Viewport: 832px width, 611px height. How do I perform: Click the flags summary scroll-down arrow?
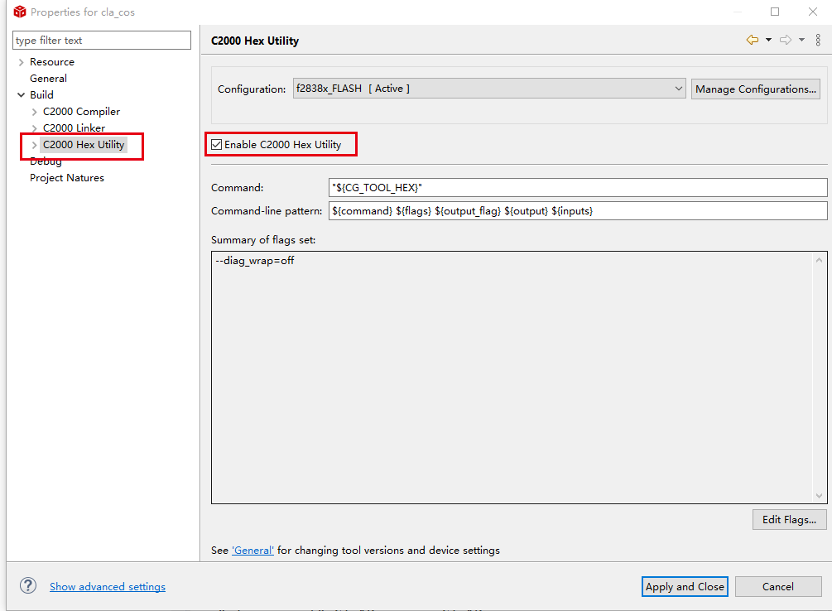[820, 495]
